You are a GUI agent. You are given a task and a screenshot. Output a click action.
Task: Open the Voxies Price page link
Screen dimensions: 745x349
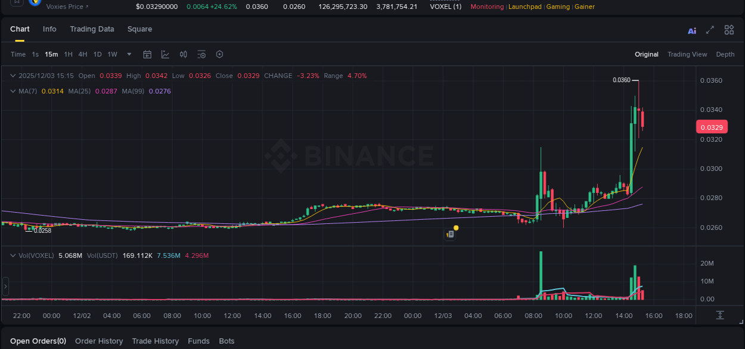(64, 7)
